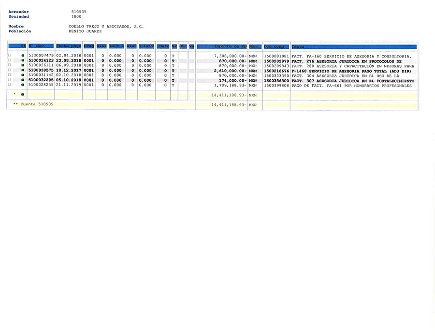Click the Texto column header
The width and height of the screenshot is (435, 336).
coord(353,46)
